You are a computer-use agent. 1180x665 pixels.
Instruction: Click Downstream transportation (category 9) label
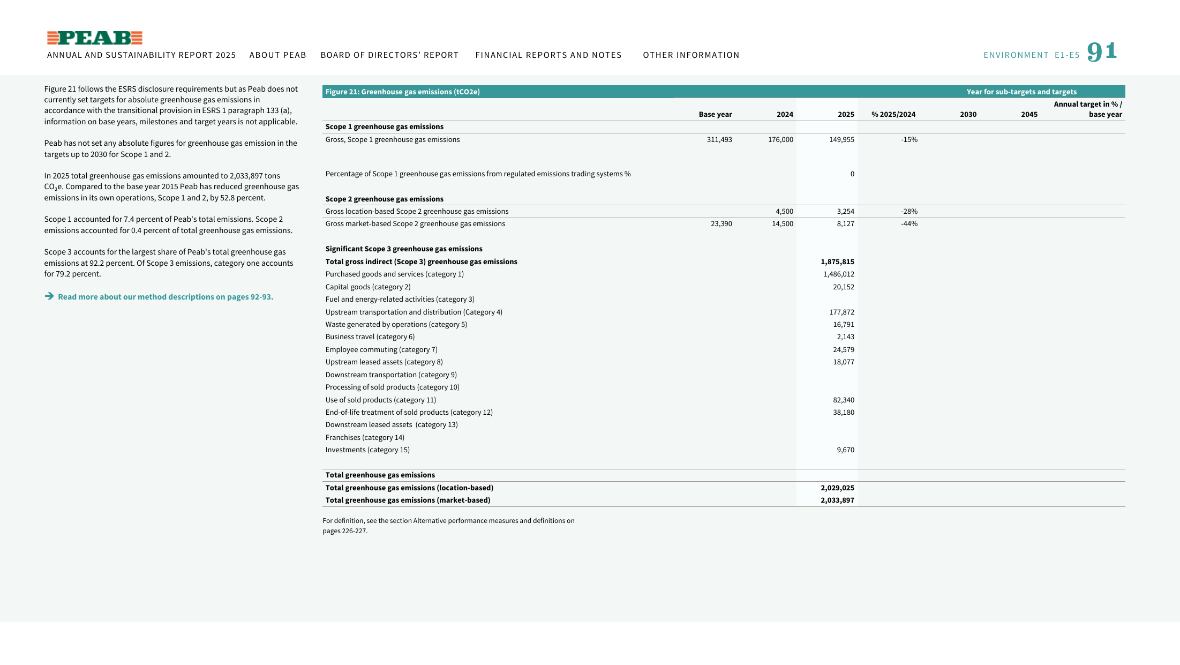click(x=391, y=375)
